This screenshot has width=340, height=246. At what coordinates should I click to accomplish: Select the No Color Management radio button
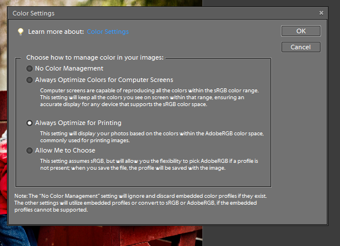pyautogui.click(x=29, y=69)
